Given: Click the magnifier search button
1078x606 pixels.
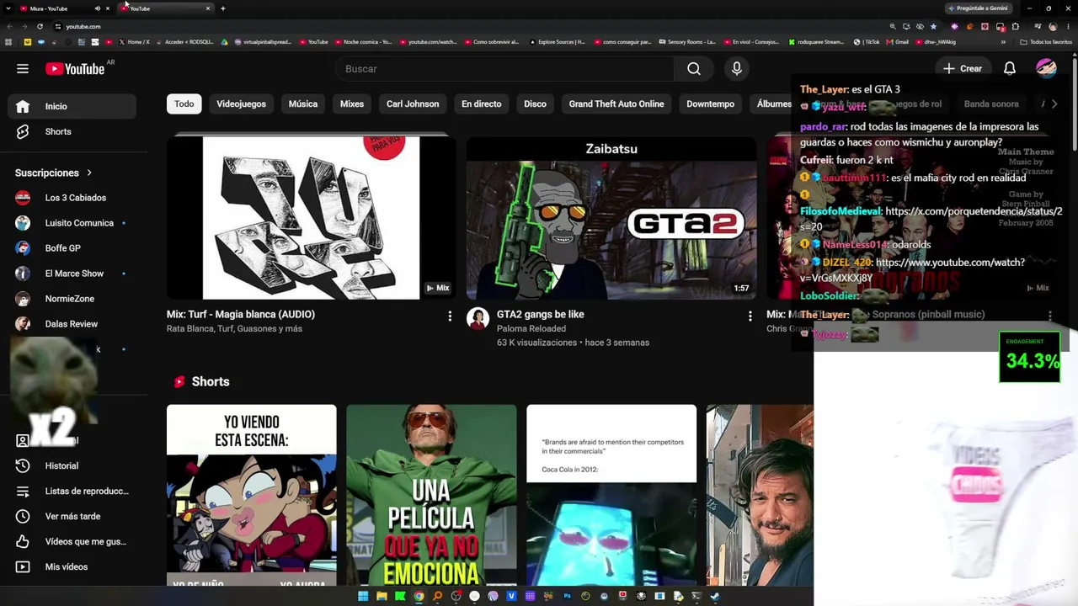Looking at the screenshot, I should pyautogui.click(x=693, y=69).
